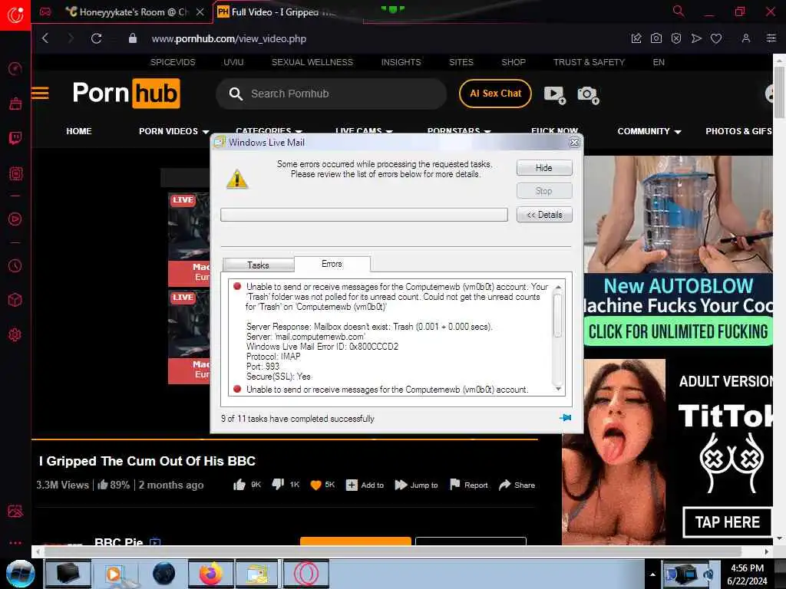Image resolution: width=786 pixels, height=589 pixels.
Task: Click the thumbs-down dislike icon
Action: pyautogui.click(x=278, y=485)
